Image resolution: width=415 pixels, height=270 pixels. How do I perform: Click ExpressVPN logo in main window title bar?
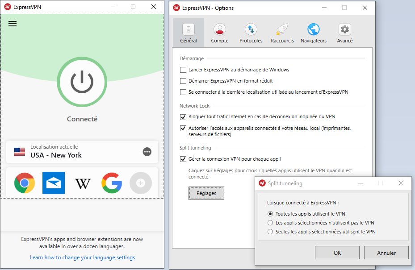click(x=8, y=7)
